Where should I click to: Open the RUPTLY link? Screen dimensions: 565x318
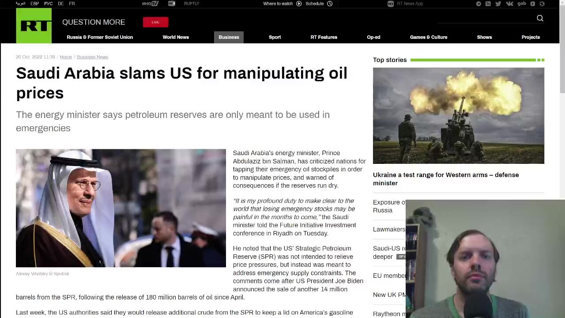point(192,4)
